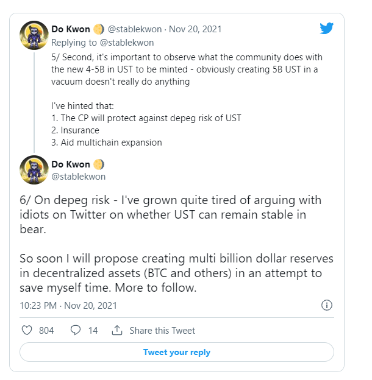The image size is (372, 380).
Task: Open the tweet info circle icon
Action: point(327,305)
